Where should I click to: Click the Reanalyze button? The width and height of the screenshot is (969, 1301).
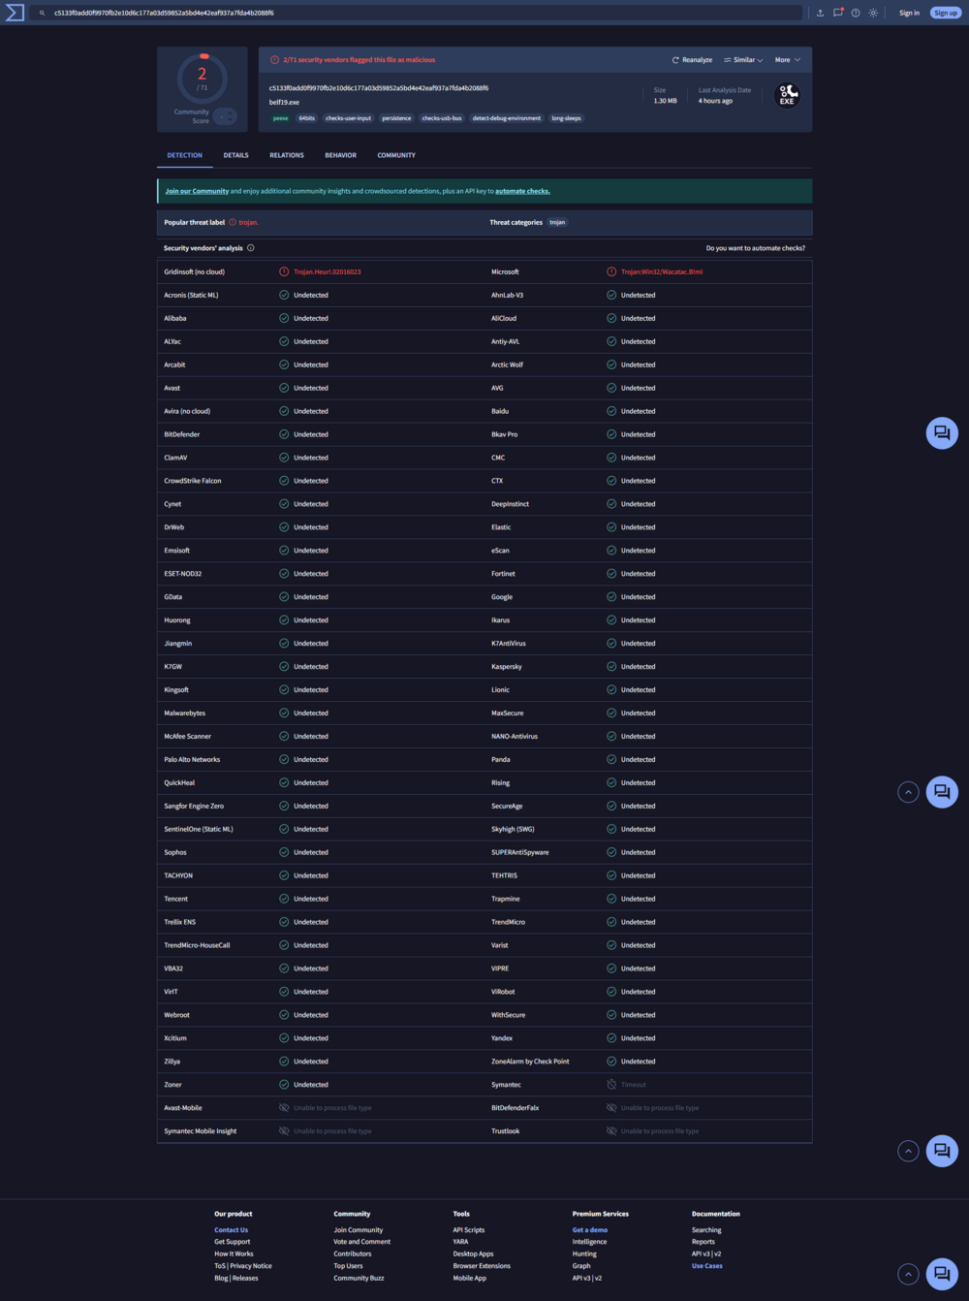click(x=692, y=60)
